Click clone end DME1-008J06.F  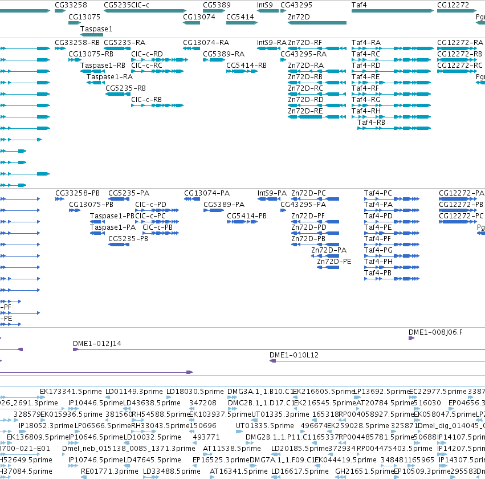(x=435, y=332)
